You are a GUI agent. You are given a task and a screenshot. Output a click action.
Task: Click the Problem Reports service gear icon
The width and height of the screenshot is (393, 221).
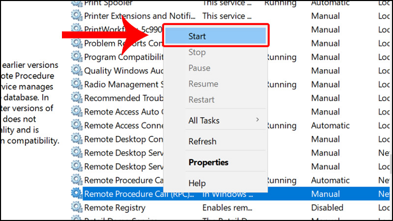tap(77, 43)
